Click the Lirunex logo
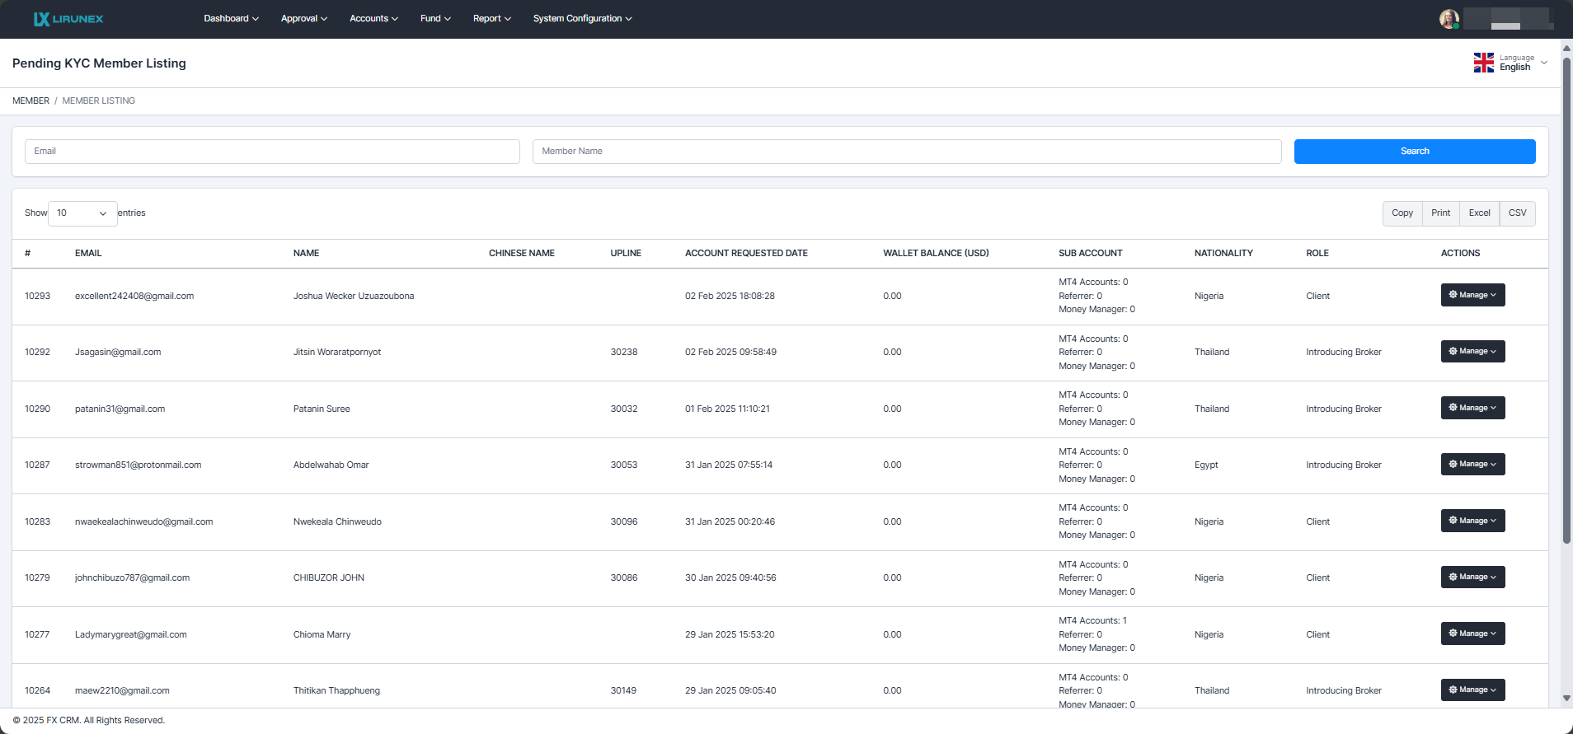The image size is (1573, 734). tap(68, 19)
